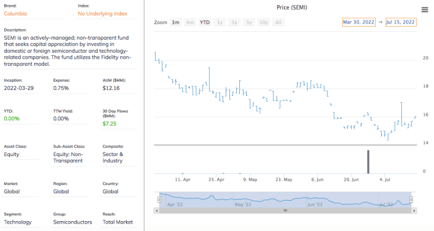Select the 5y zoom option
The height and width of the screenshot is (231, 434).
coord(249,22)
